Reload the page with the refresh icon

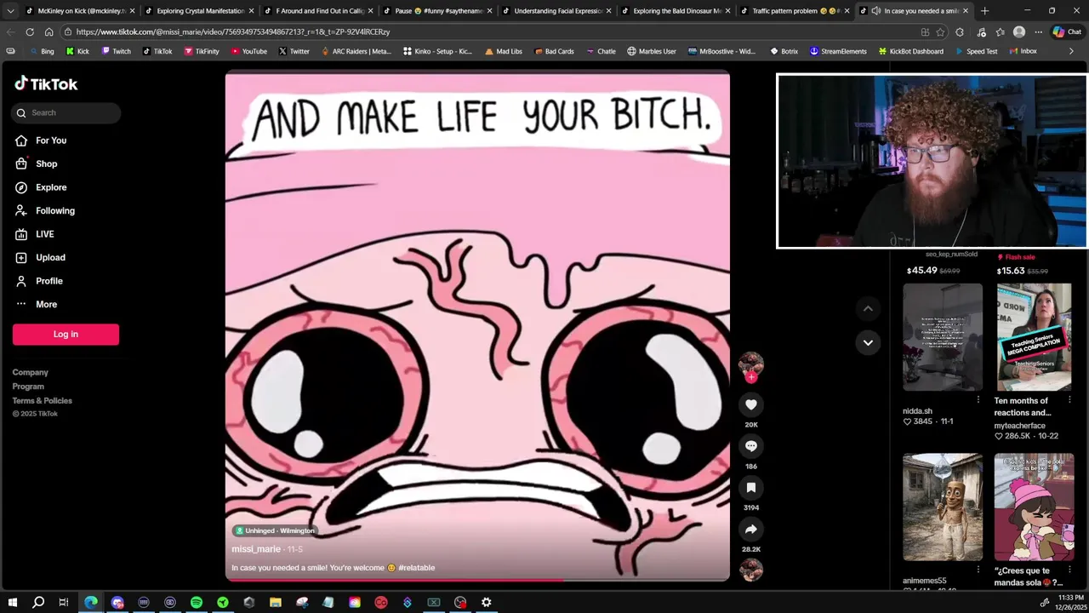(x=30, y=32)
